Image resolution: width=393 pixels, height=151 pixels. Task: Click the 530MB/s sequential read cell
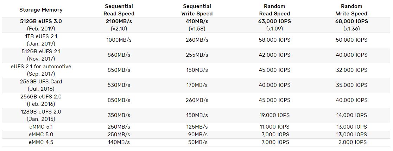[119, 85]
